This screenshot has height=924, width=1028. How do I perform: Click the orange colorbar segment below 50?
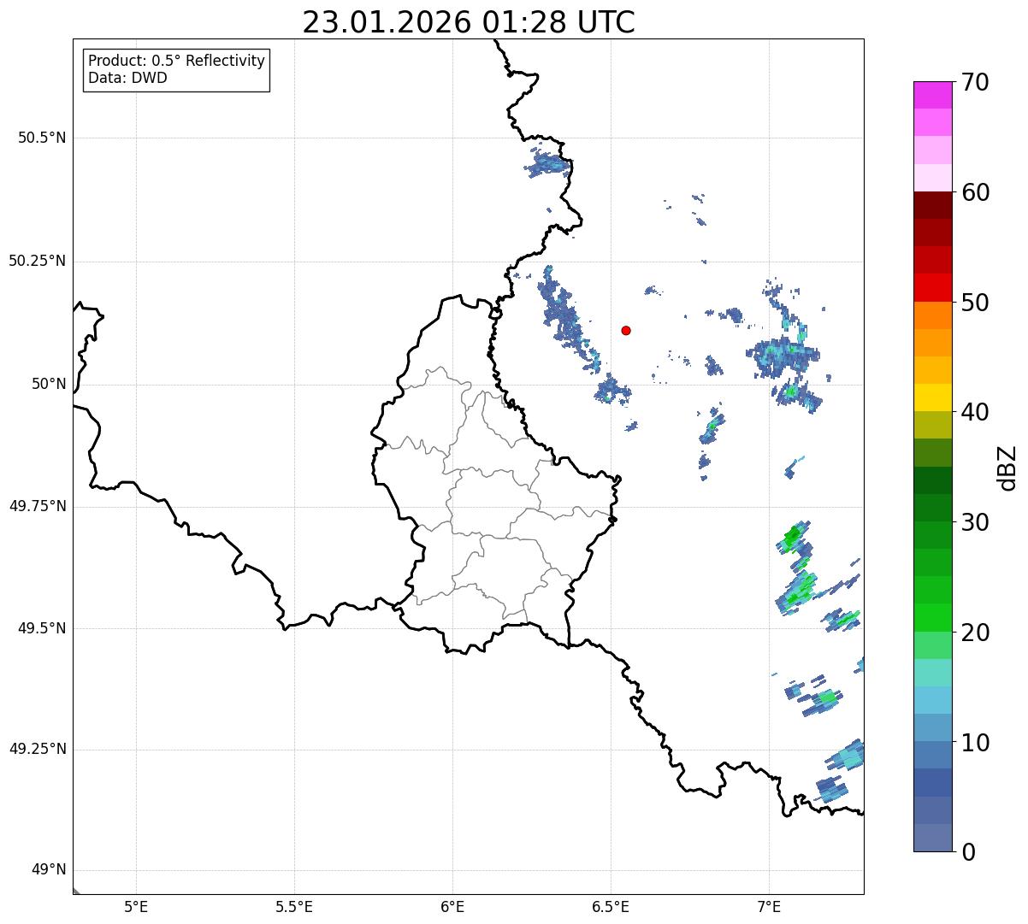click(932, 315)
